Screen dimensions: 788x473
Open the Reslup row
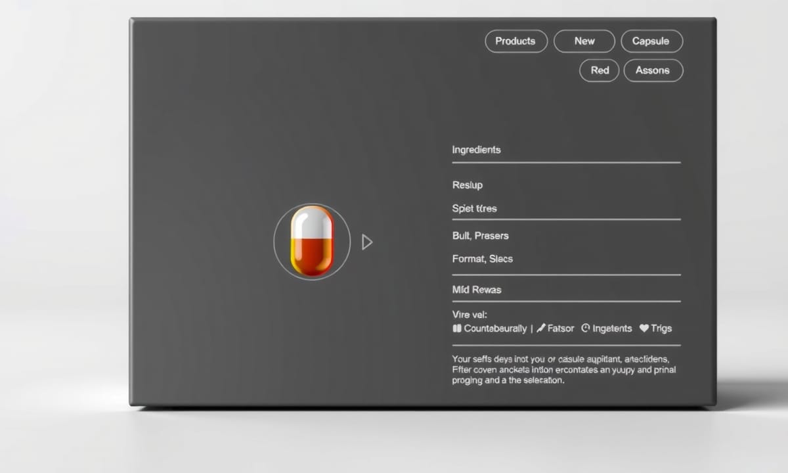pyautogui.click(x=468, y=185)
